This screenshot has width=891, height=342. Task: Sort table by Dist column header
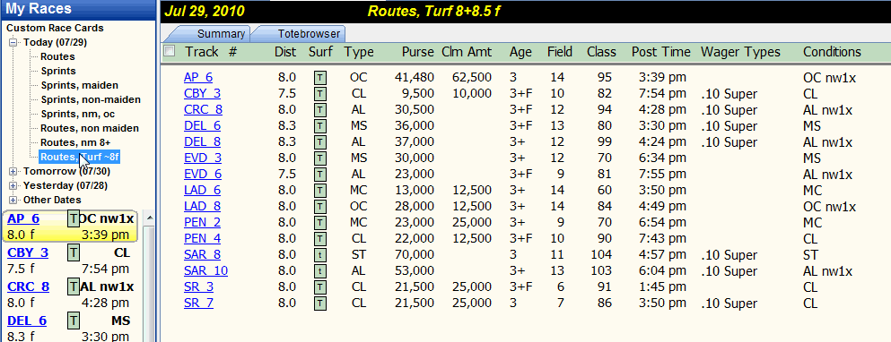tap(285, 52)
